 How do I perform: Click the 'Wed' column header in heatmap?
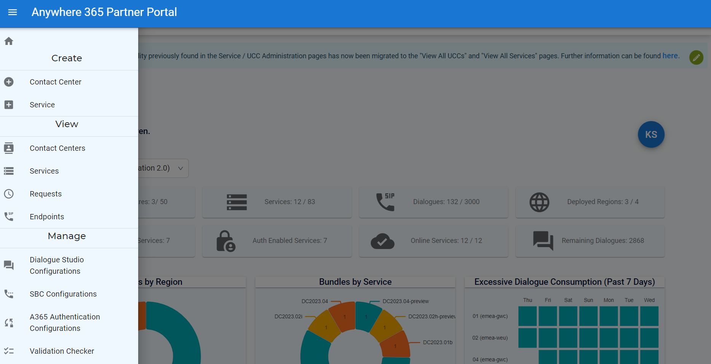[649, 300]
